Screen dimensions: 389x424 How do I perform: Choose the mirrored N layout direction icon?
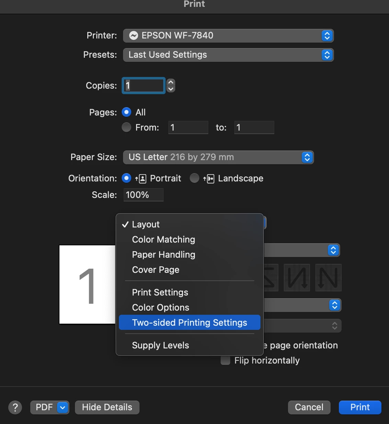297,278
